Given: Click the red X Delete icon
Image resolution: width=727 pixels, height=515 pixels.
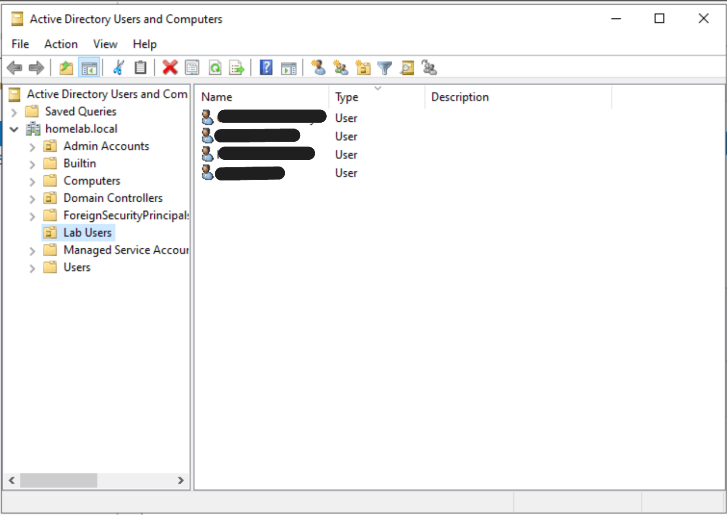Looking at the screenshot, I should click(x=170, y=68).
